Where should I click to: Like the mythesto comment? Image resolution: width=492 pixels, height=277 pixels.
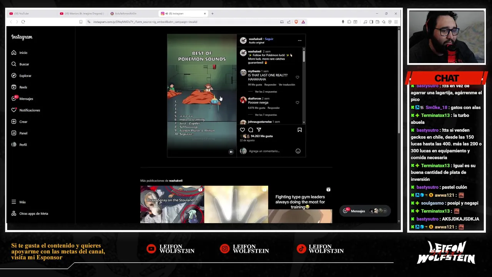[x=298, y=77]
